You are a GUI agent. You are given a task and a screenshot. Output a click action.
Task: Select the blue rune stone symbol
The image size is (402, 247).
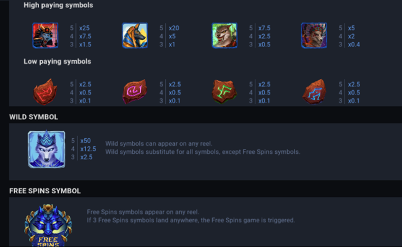(314, 92)
